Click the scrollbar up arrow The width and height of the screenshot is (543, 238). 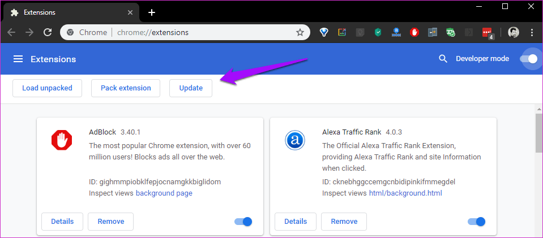click(539, 109)
